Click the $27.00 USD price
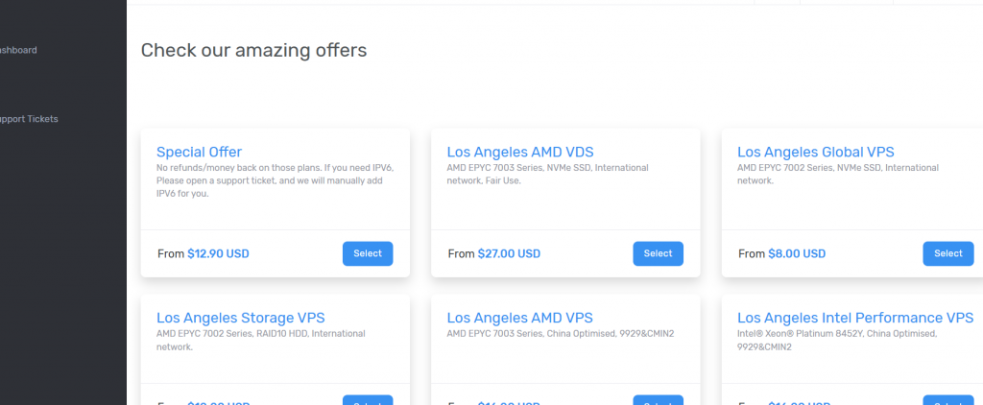This screenshot has height=405, width=983. pos(509,254)
